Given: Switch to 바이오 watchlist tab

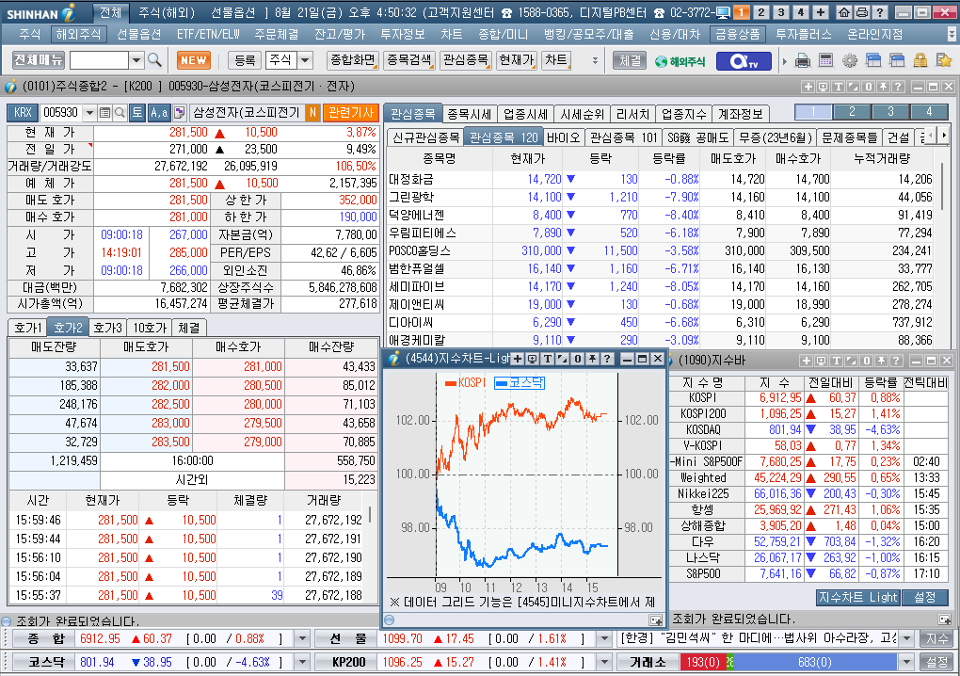Looking at the screenshot, I should (x=563, y=137).
